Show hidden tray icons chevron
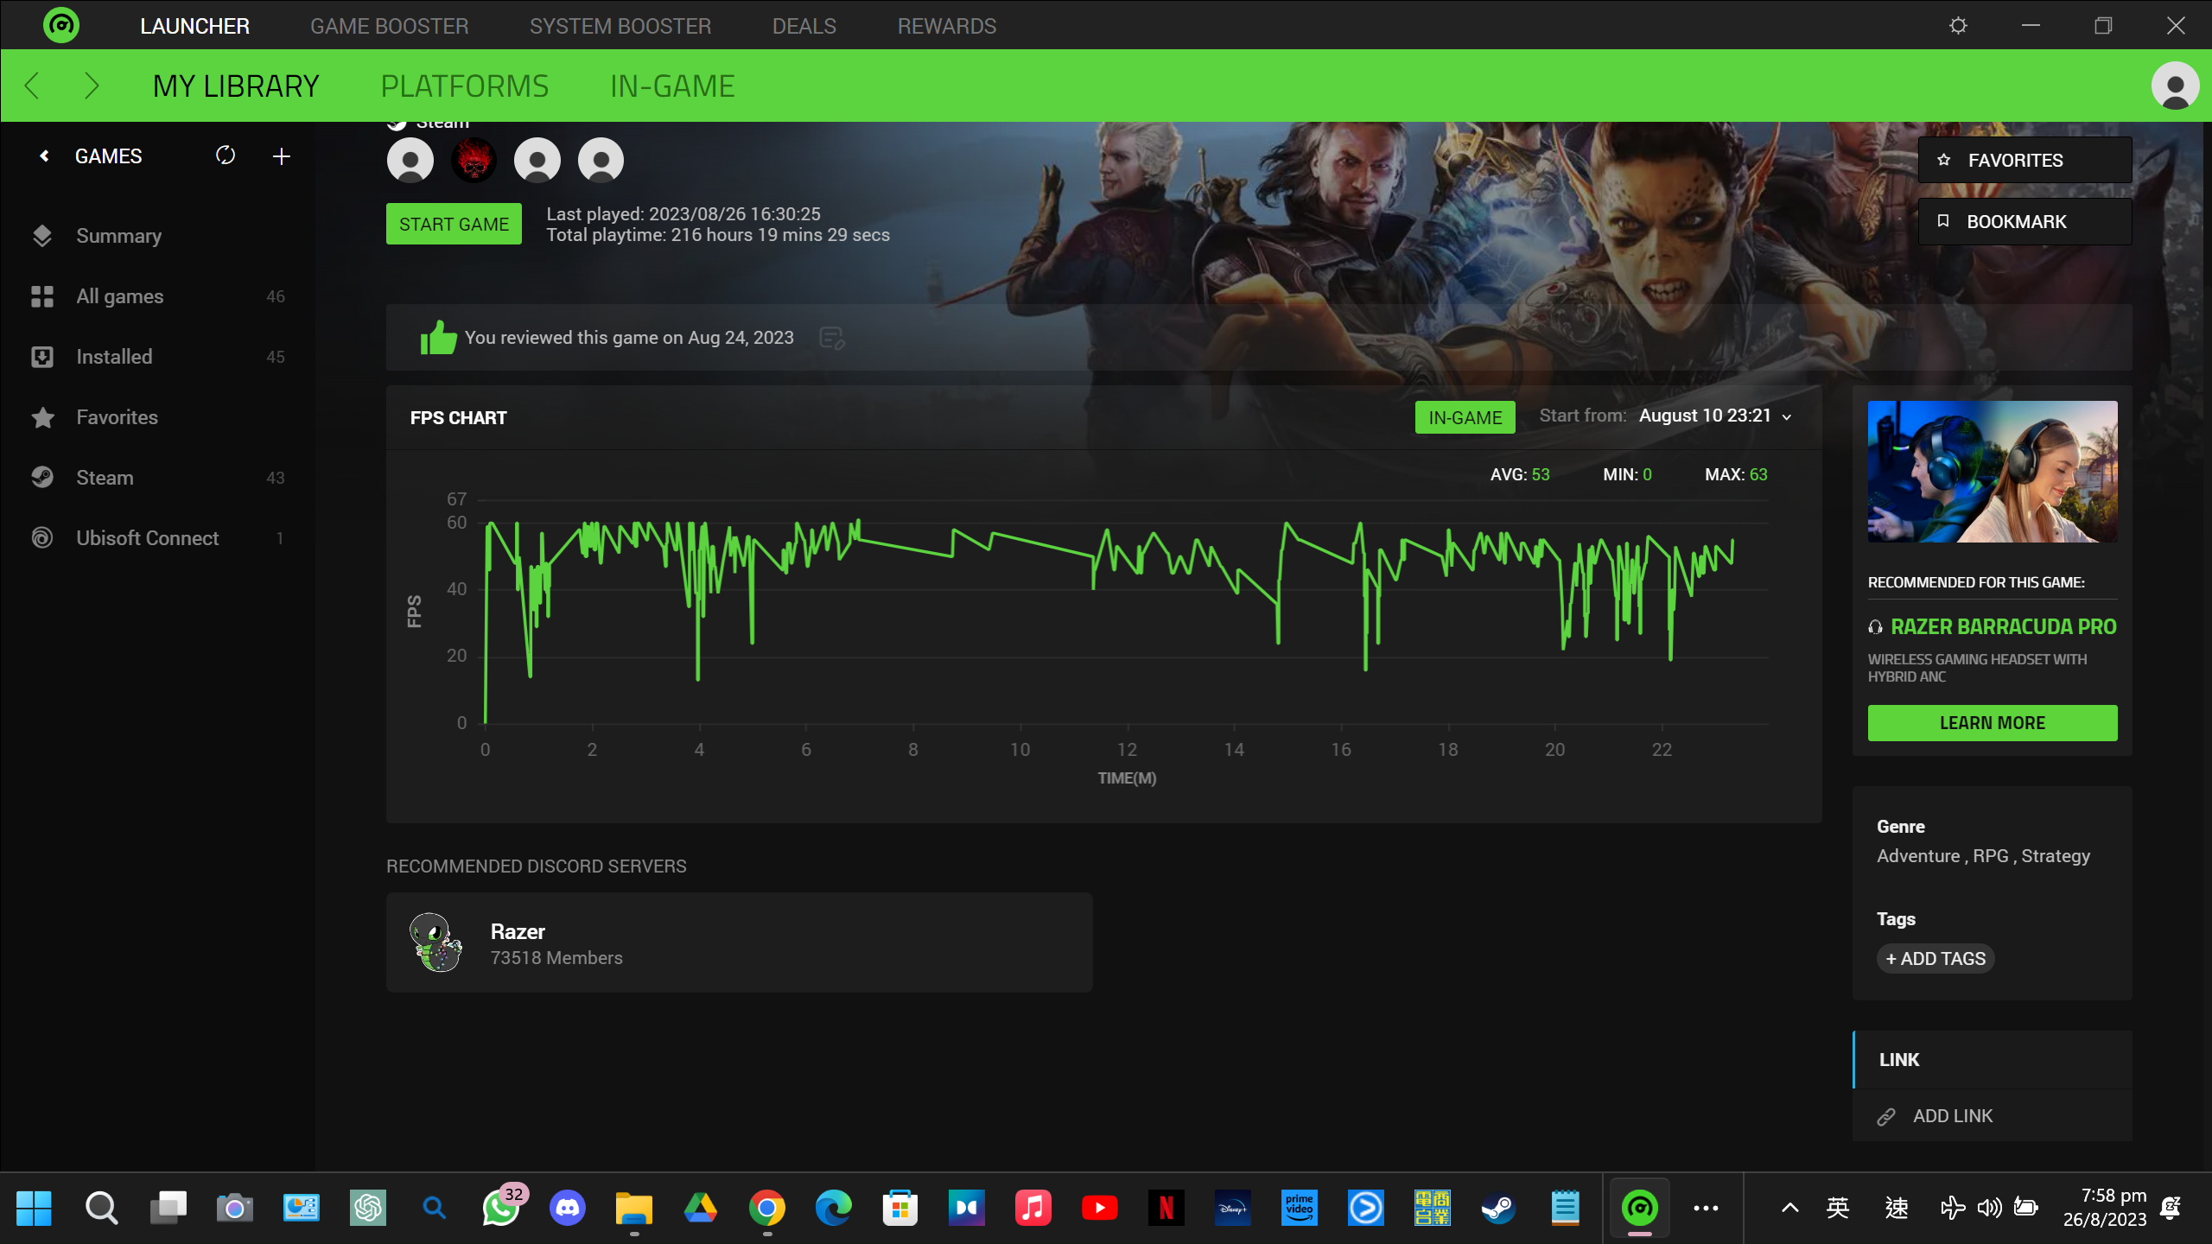Viewport: 2212px width, 1244px height. point(1790,1208)
